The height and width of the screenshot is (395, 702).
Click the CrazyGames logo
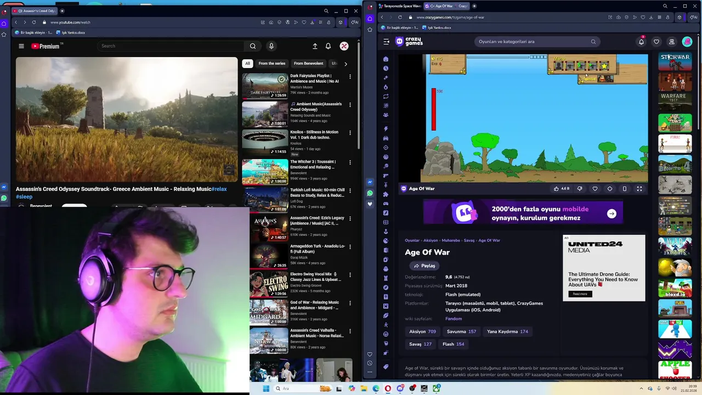point(409,42)
